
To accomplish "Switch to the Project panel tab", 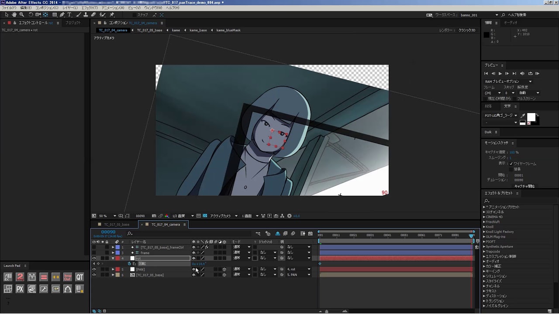I will coord(73,23).
